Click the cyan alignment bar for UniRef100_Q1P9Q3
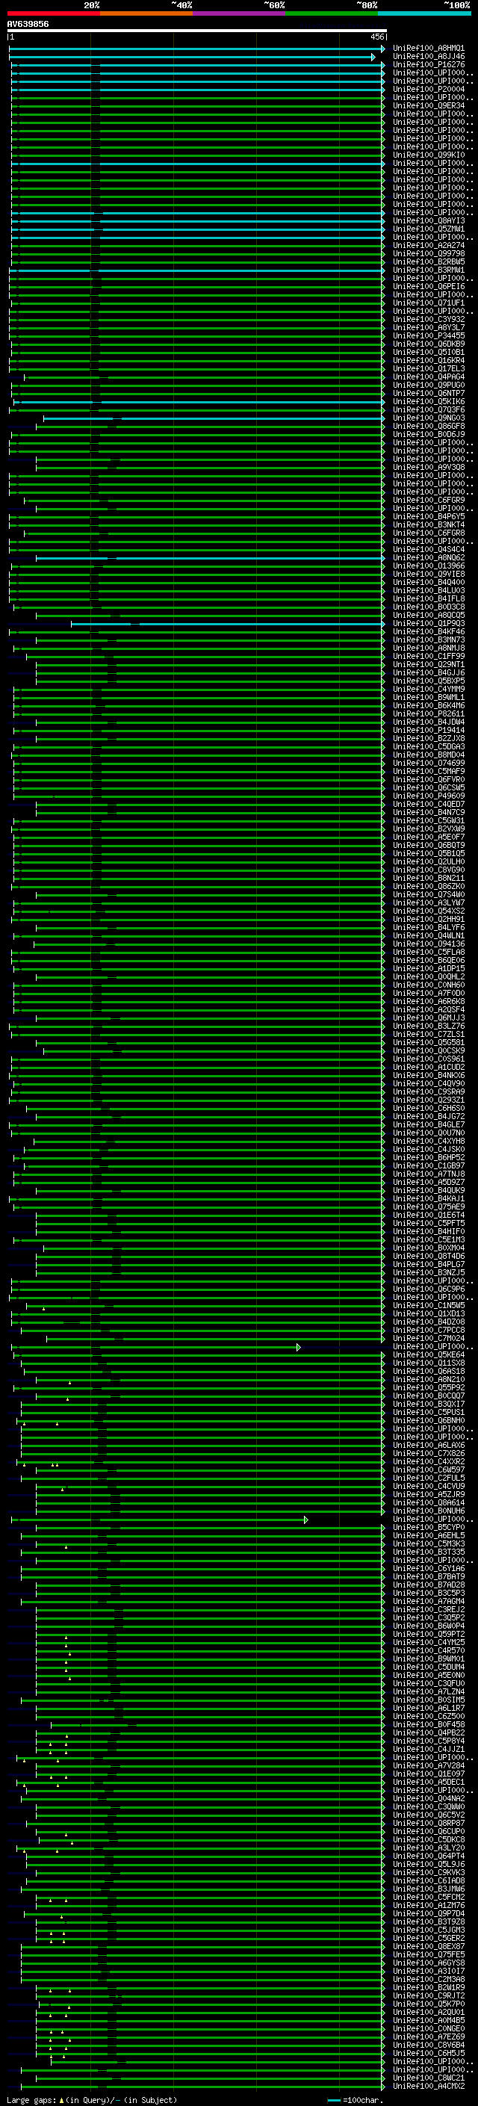 coord(227,624)
